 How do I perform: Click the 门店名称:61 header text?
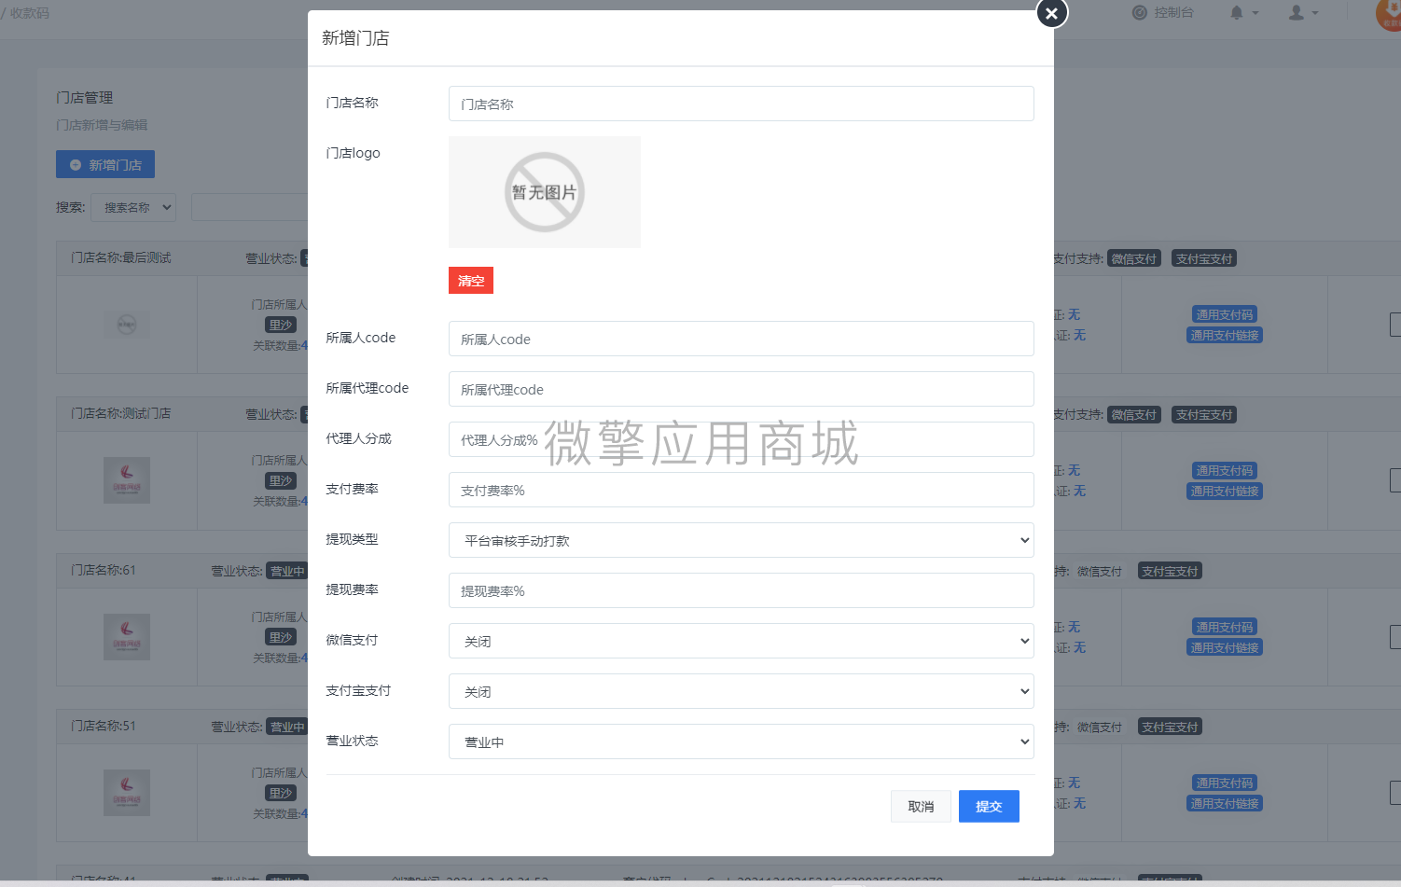pyautogui.click(x=104, y=570)
